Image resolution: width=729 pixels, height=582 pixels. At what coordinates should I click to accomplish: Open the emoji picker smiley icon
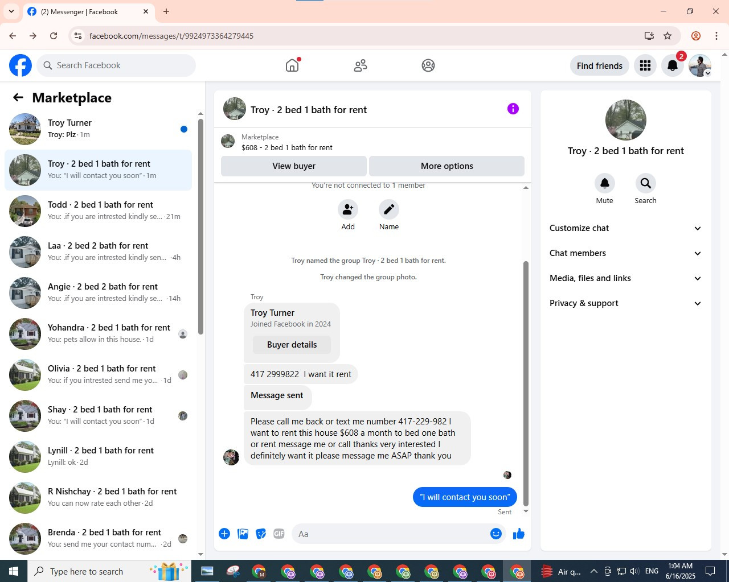coord(496,534)
